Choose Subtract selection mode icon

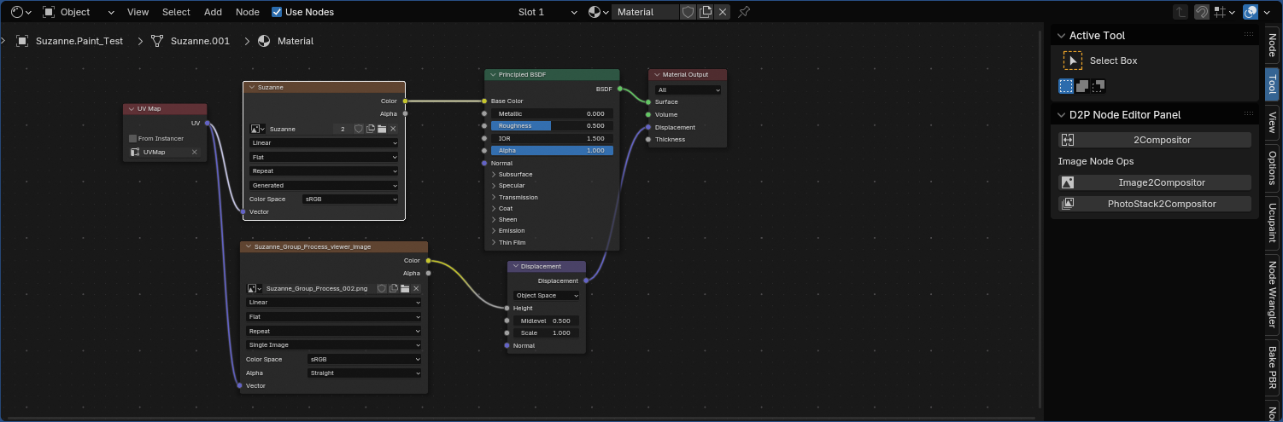1098,86
